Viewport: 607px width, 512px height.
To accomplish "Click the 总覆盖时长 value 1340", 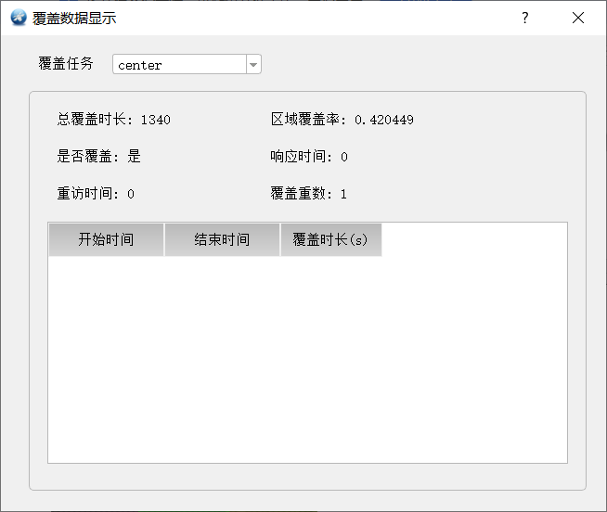I will 156,120.
